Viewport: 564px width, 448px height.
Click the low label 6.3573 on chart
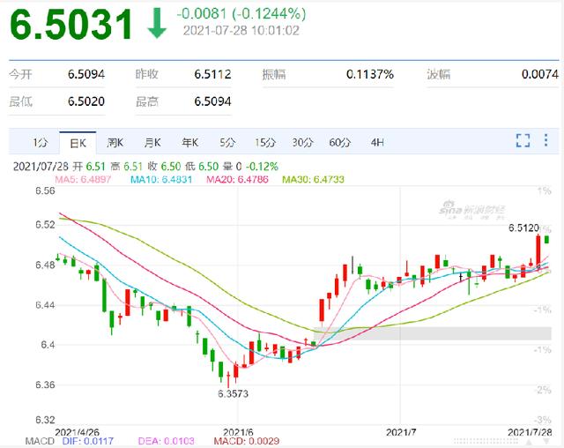pyautogui.click(x=233, y=393)
